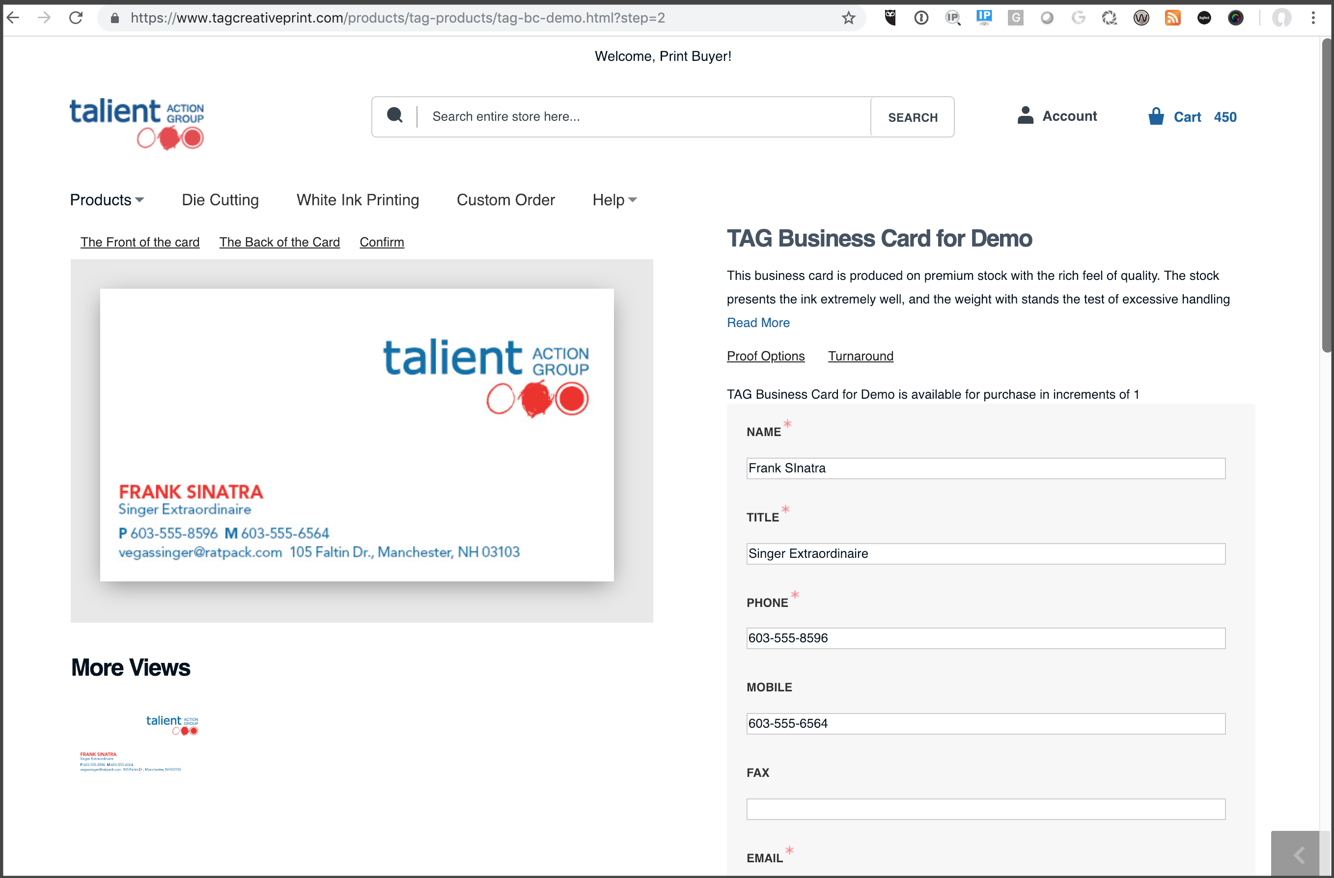
Task: Open the gray aperture shutter extension
Action: point(1109,18)
